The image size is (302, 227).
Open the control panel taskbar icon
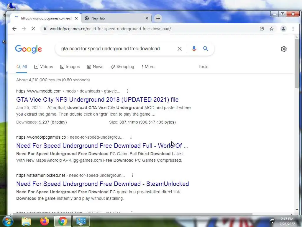click(x=81, y=221)
